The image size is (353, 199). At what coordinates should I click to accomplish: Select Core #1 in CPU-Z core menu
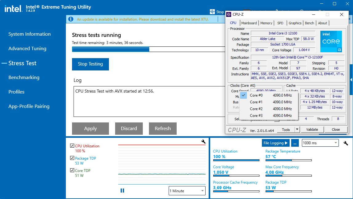[269, 102]
